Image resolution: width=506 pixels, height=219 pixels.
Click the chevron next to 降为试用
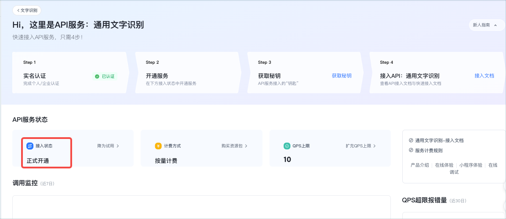point(118,146)
